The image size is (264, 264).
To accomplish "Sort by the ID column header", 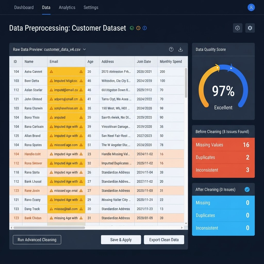I will (x=15, y=61).
